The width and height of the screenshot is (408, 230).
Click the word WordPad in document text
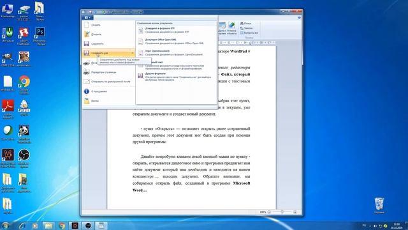coord(238,51)
